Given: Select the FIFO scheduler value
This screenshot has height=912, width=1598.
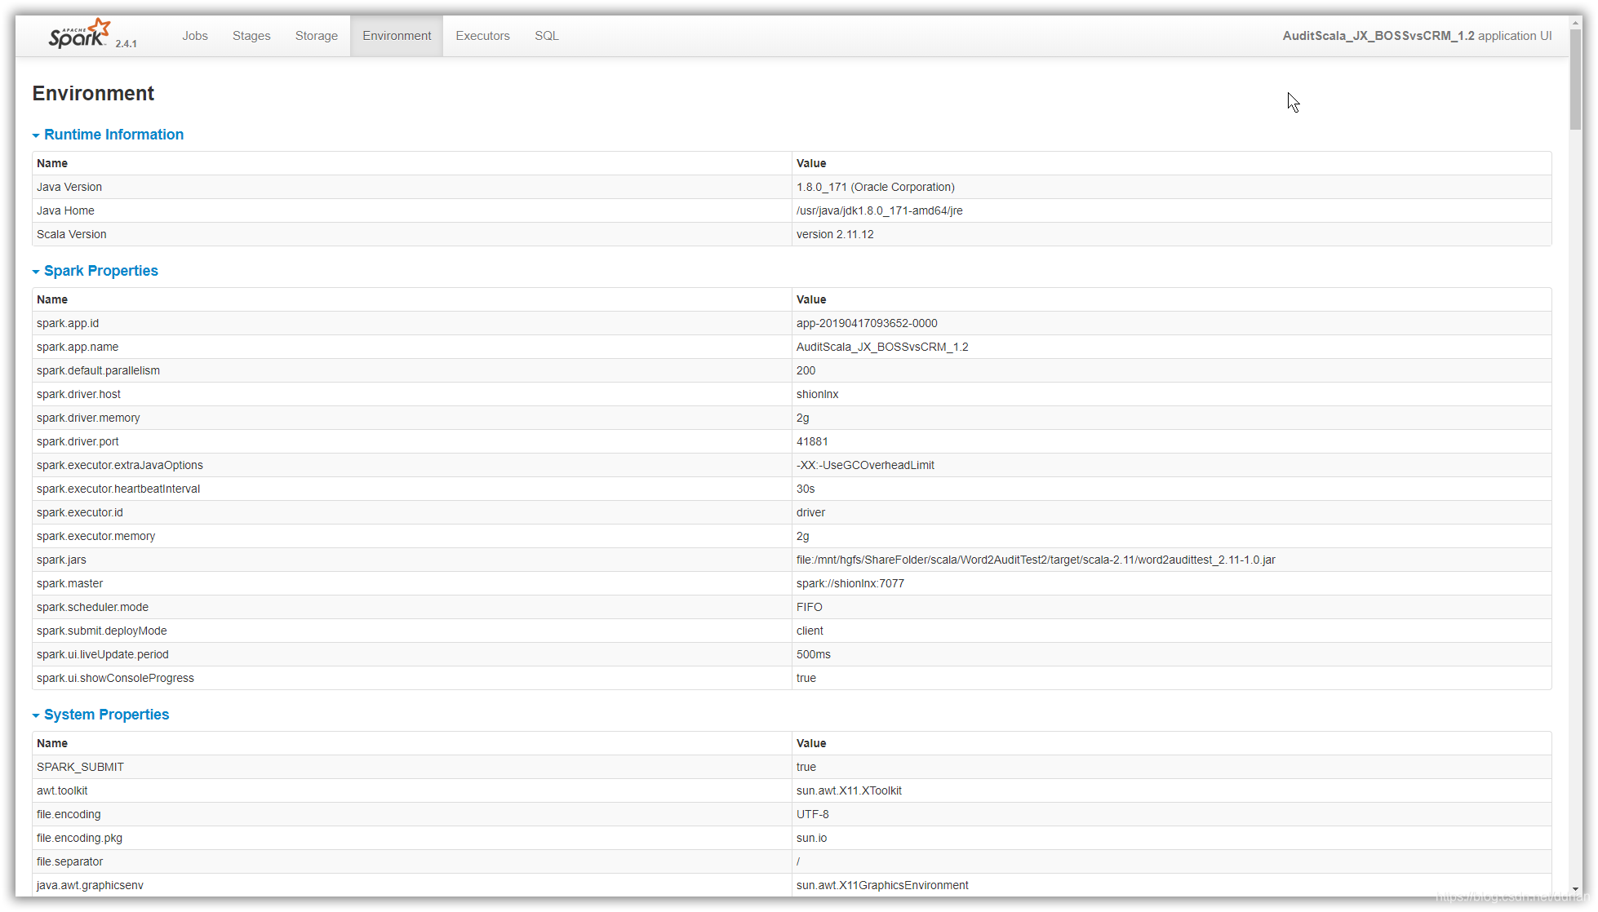Looking at the screenshot, I should tap(810, 607).
